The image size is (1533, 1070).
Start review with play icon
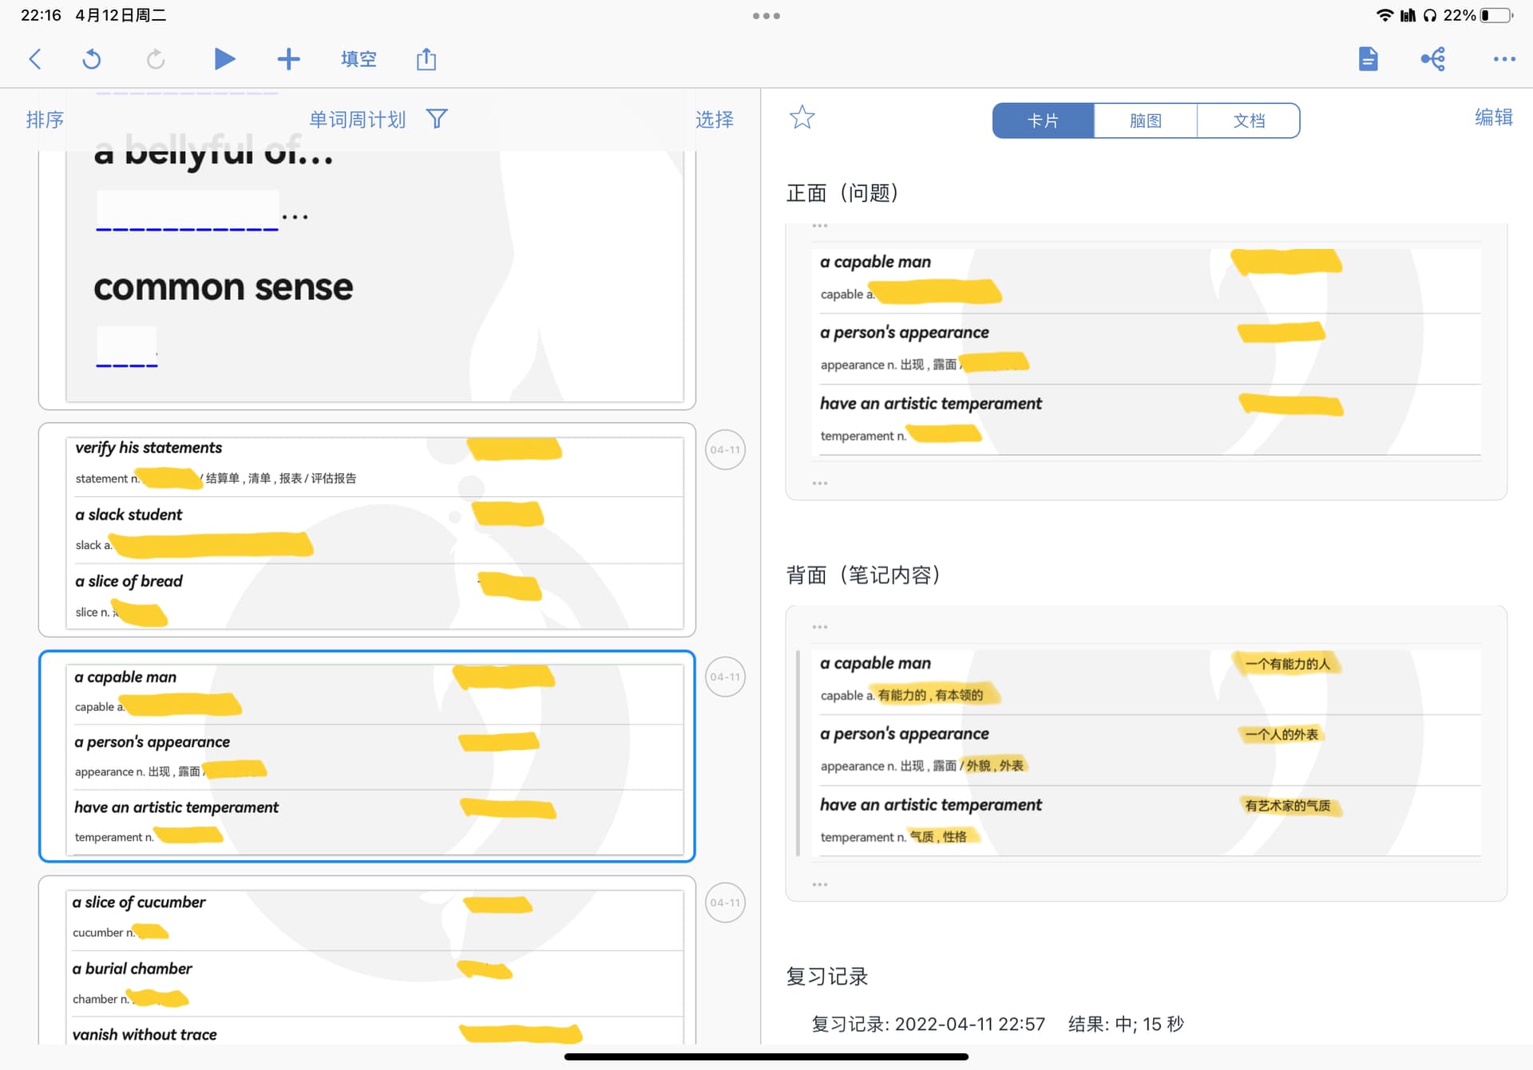point(224,59)
